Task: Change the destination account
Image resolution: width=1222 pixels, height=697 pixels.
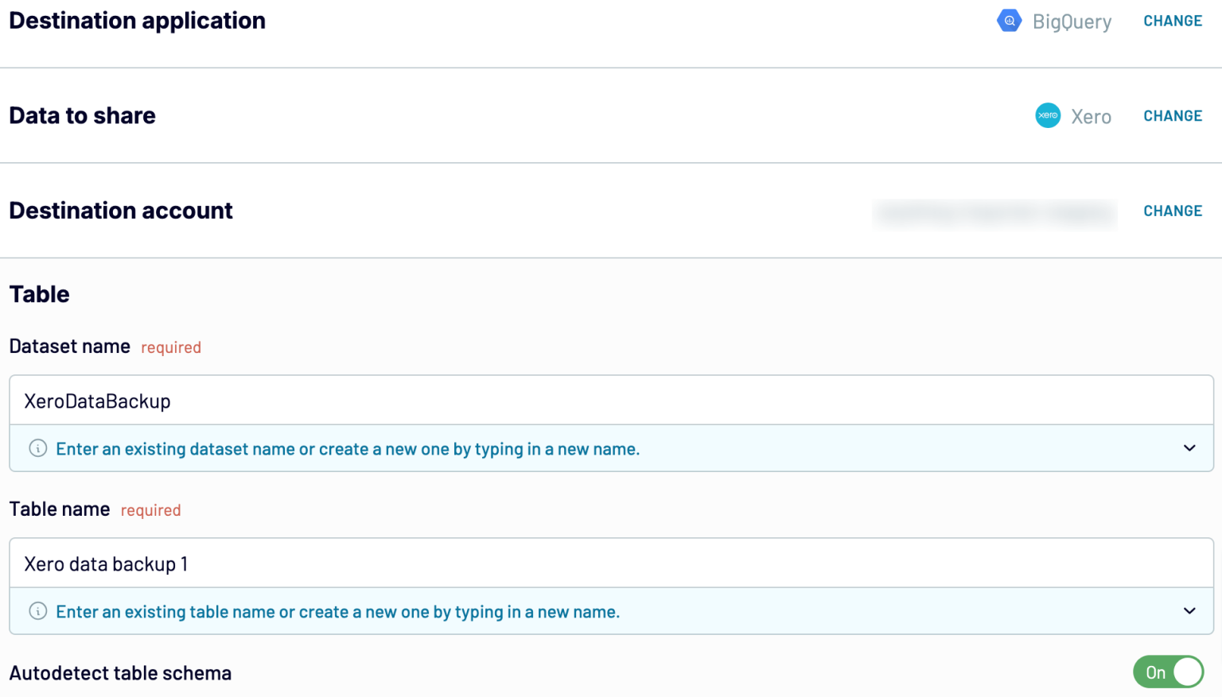Action: tap(1172, 211)
